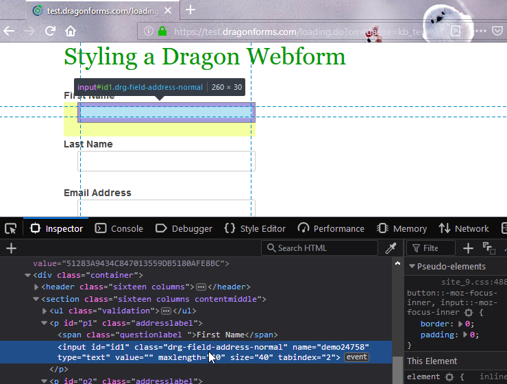507x384 pixels.
Task: Click the eyedropper color picker icon
Action: (391, 248)
